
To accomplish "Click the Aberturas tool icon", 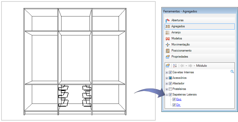I will [168, 20].
